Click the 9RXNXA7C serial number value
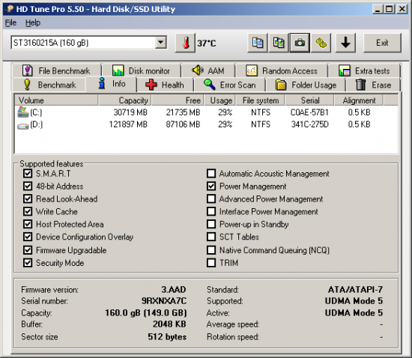The width and height of the screenshot is (412, 358). point(164,301)
